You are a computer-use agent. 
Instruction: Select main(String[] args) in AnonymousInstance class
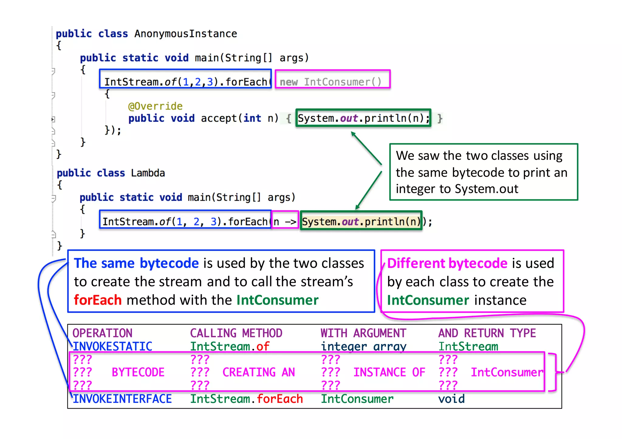(x=252, y=58)
